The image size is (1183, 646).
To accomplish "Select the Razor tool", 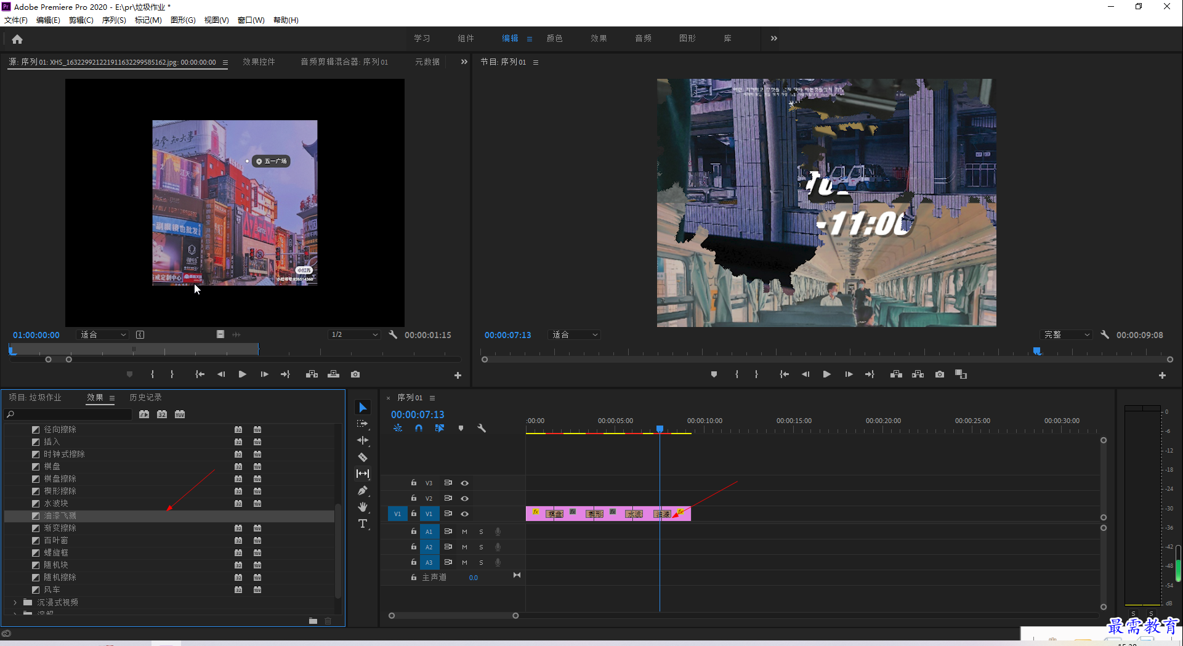I will point(363,457).
